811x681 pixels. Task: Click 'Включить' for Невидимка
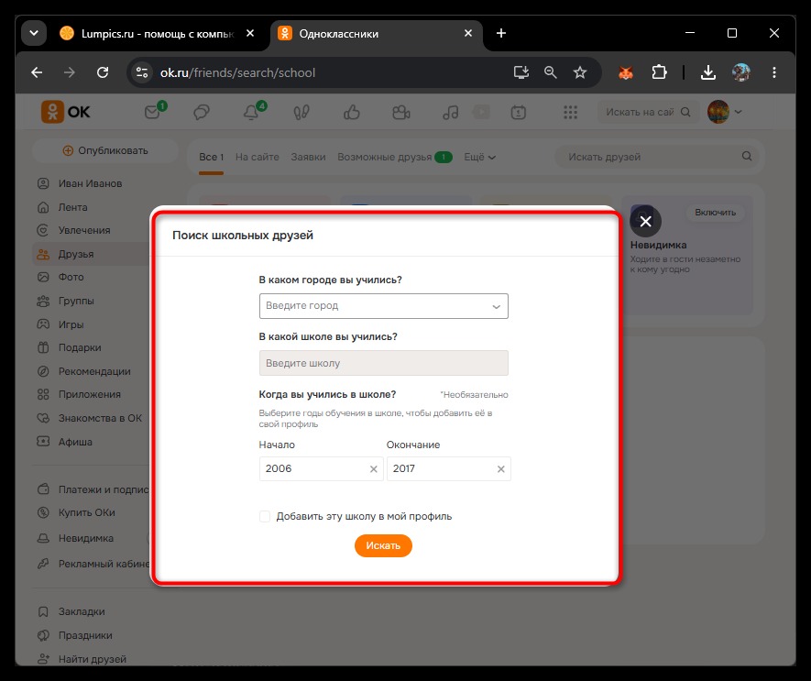coord(716,212)
